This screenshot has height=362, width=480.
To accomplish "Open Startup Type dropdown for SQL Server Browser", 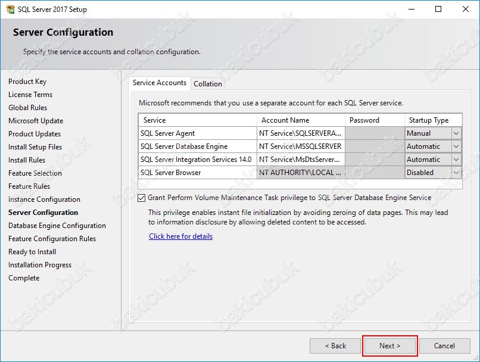I will coord(456,173).
